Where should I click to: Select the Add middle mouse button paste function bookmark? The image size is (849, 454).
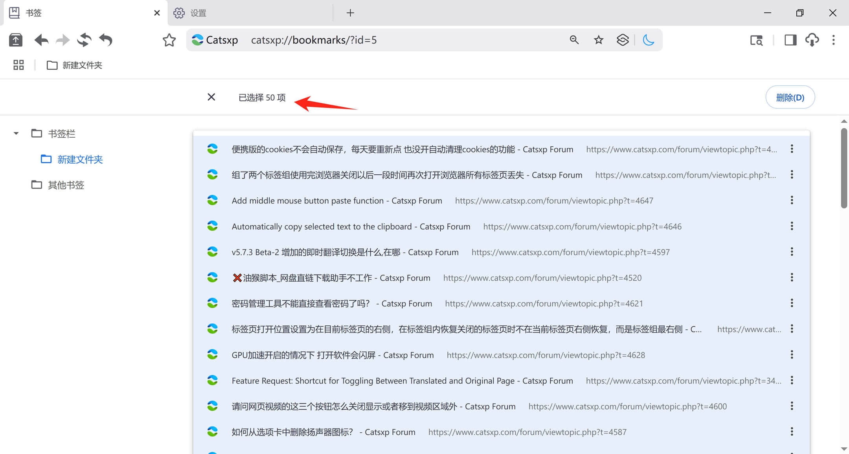(337, 201)
